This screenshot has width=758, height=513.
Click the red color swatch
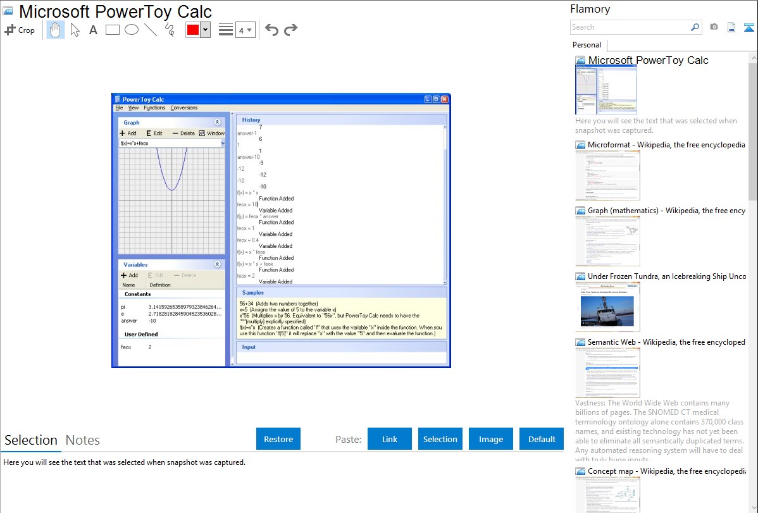(193, 30)
